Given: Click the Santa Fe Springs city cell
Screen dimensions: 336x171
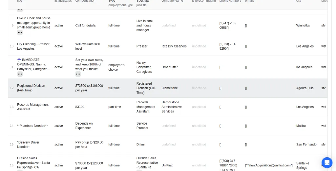Looking at the screenshot, I should (303, 165).
